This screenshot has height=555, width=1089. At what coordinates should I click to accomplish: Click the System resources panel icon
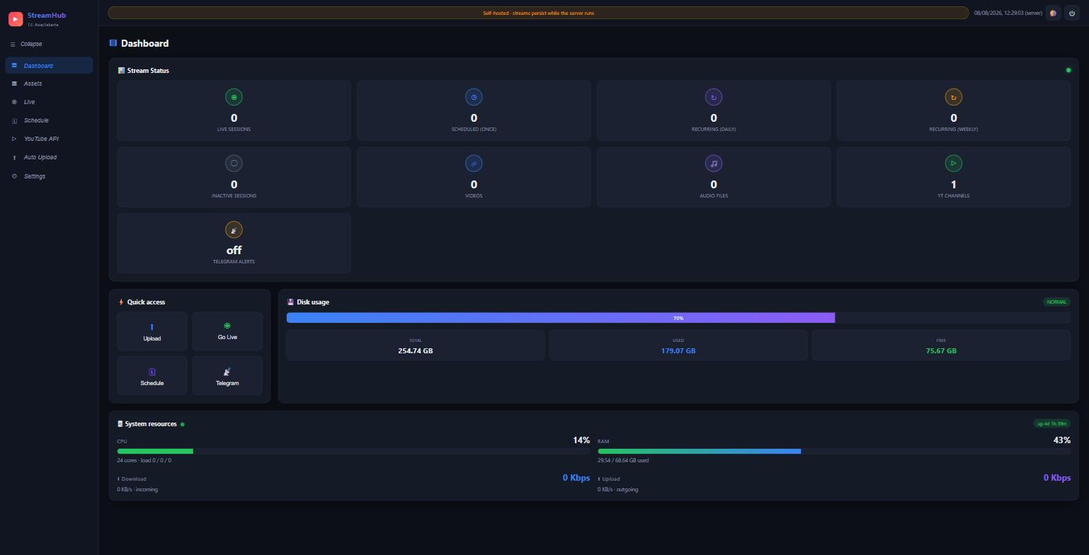click(x=120, y=424)
